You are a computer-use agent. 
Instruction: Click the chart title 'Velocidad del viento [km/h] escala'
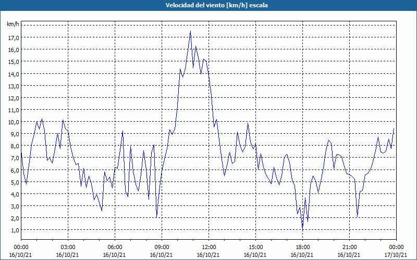(x=216, y=5)
